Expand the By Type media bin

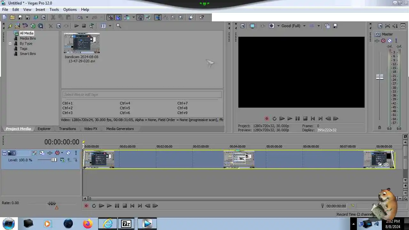[10, 43]
